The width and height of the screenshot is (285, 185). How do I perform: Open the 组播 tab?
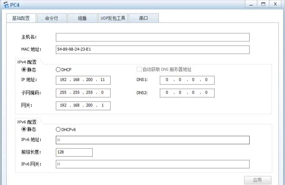[x=82, y=18]
